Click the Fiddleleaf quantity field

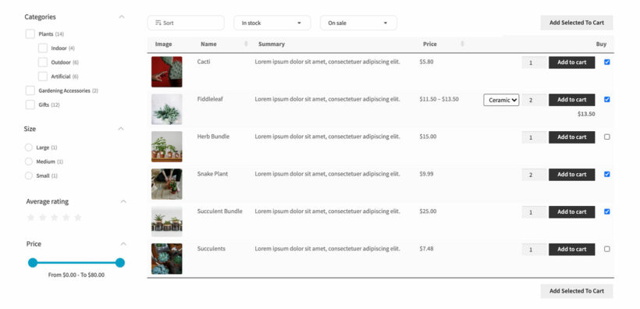(x=535, y=100)
